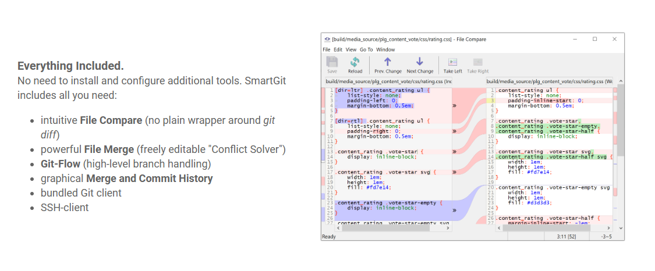Minimize the File Compare window
The height and width of the screenshot is (271, 655).
pos(576,39)
